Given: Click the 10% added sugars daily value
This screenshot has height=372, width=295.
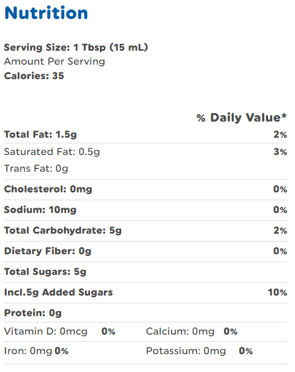Looking at the screenshot, I should coord(278,292).
